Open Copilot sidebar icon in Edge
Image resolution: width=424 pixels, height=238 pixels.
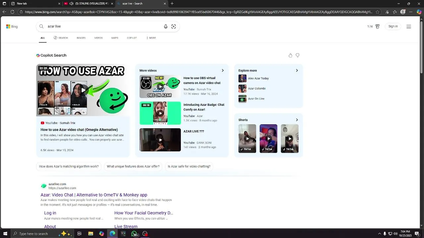pos(419,12)
